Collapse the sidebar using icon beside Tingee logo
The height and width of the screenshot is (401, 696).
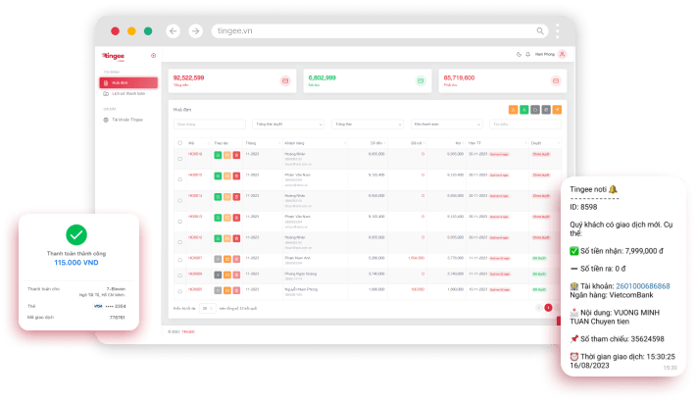[154, 56]
